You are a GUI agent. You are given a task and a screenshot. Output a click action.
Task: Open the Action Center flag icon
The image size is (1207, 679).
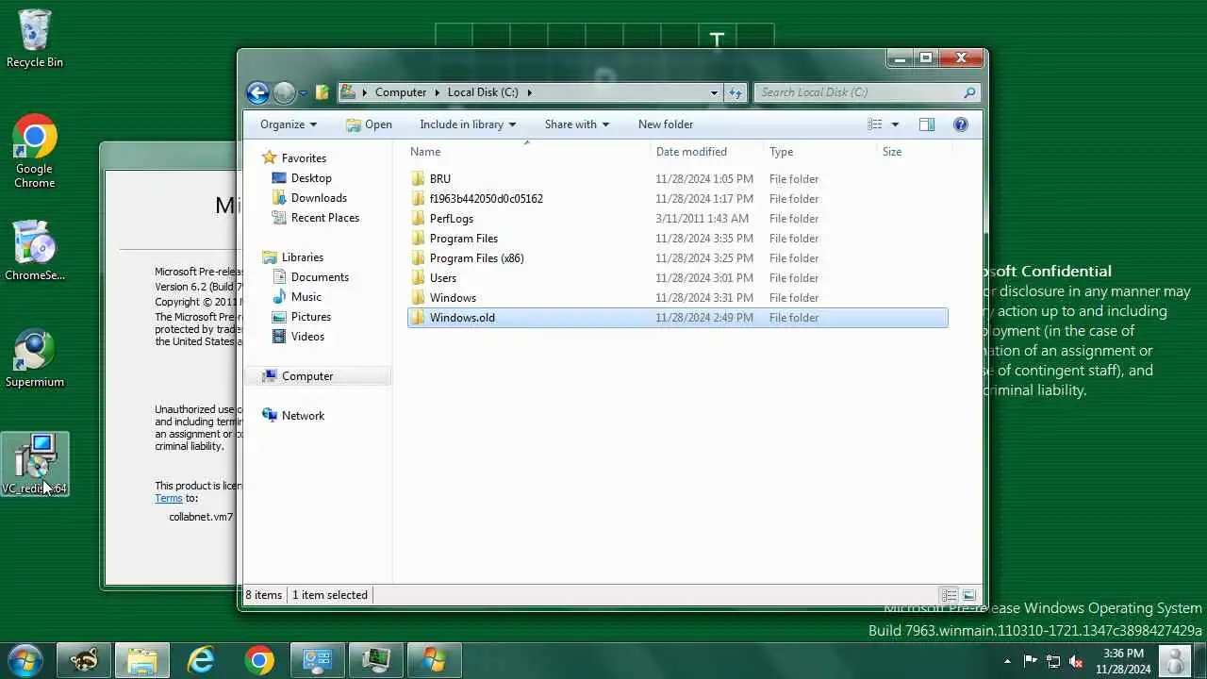coord(1031,661)
